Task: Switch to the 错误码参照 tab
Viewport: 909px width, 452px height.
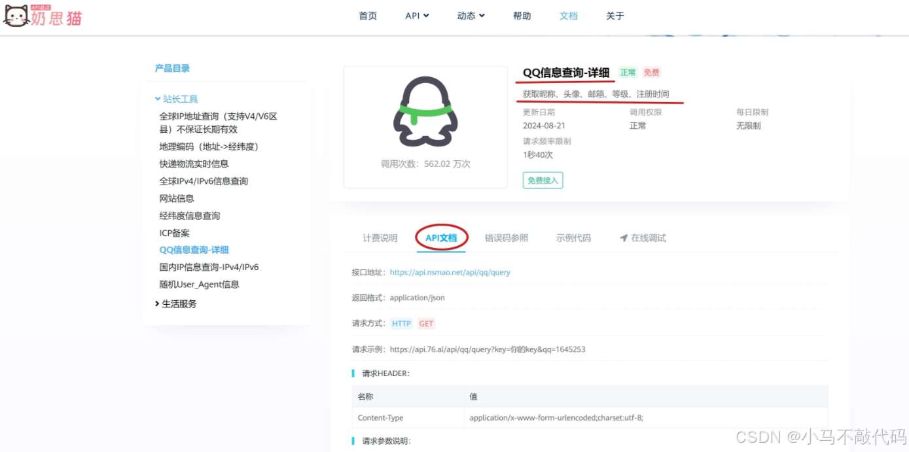Action: [507, 238]
